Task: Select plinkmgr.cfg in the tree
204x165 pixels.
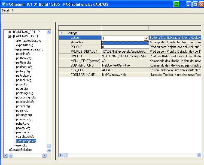Action: click(24, 115)
